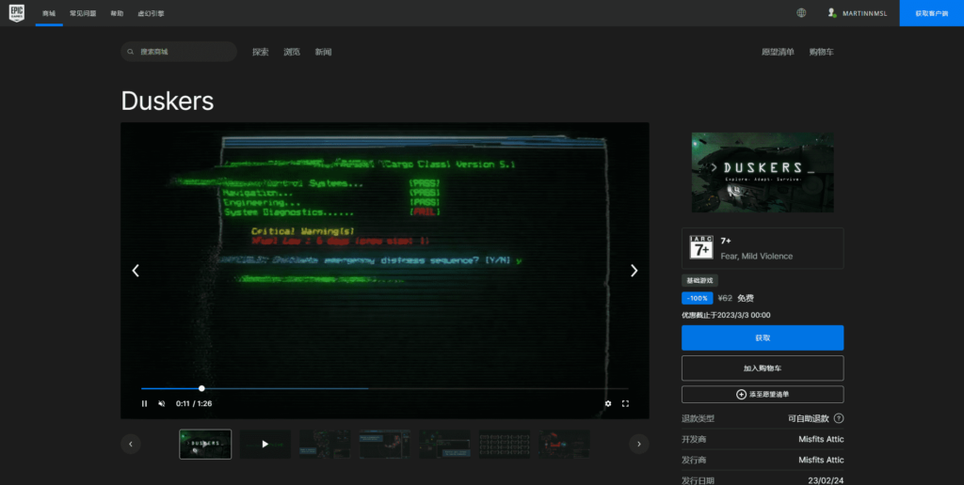Open the 商城 store tab
The height and width of the screenshot is (485, 964).
tap(49, 13)
